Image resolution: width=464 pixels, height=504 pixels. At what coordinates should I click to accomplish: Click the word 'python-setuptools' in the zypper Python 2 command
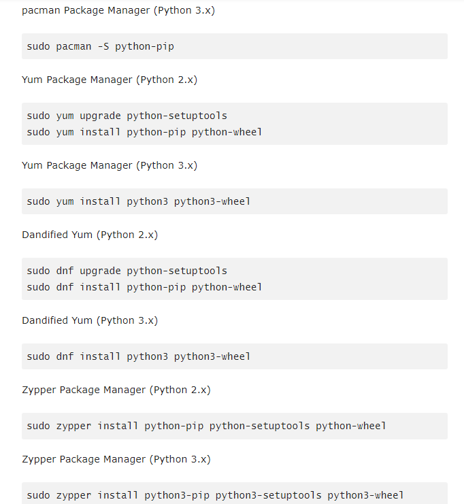coord(259,426)
